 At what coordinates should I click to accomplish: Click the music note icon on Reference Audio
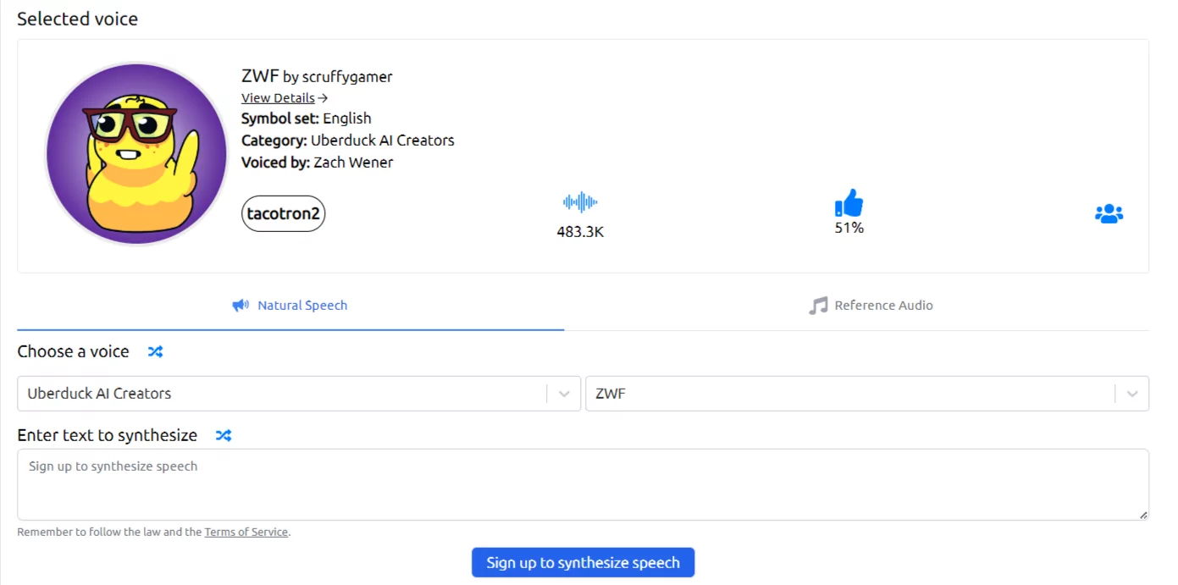817,306
